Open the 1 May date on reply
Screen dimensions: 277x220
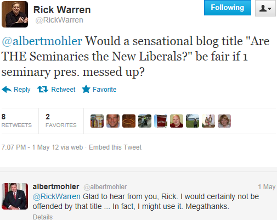pos(267,187)
